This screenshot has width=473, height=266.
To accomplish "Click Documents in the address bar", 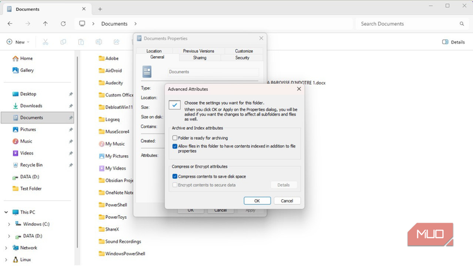I will coord(114,23).
